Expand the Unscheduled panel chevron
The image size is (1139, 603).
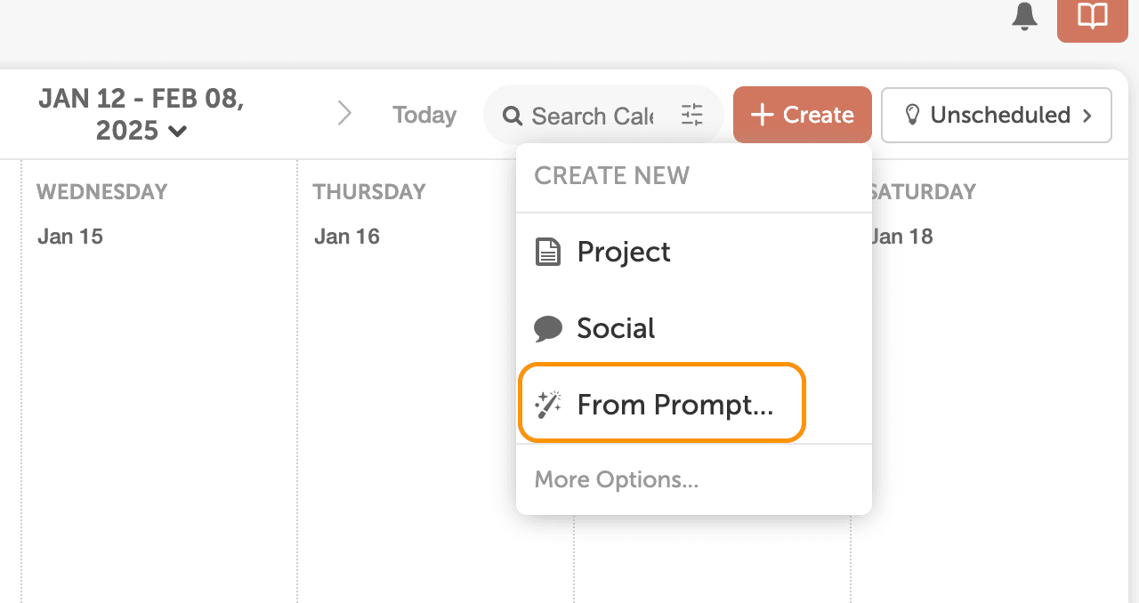(1087, 115)
